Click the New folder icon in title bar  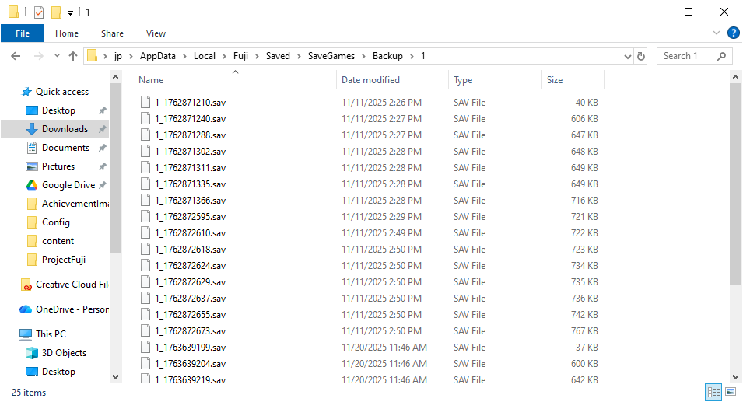click(x=56, y=12)
